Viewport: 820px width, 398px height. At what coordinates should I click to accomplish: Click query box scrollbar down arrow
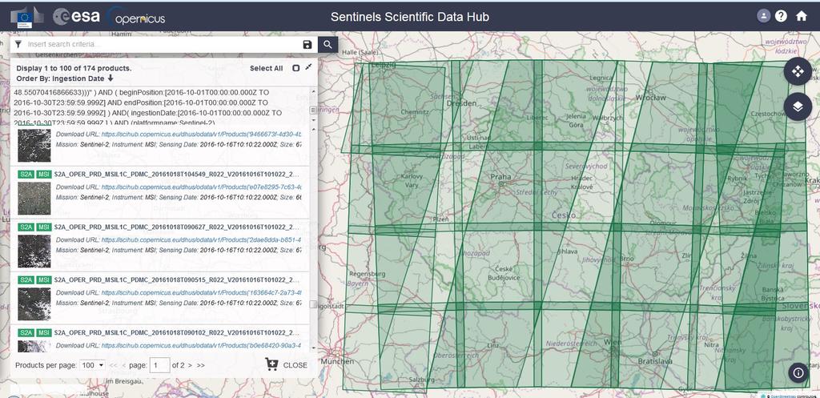[x=313, y=121]
